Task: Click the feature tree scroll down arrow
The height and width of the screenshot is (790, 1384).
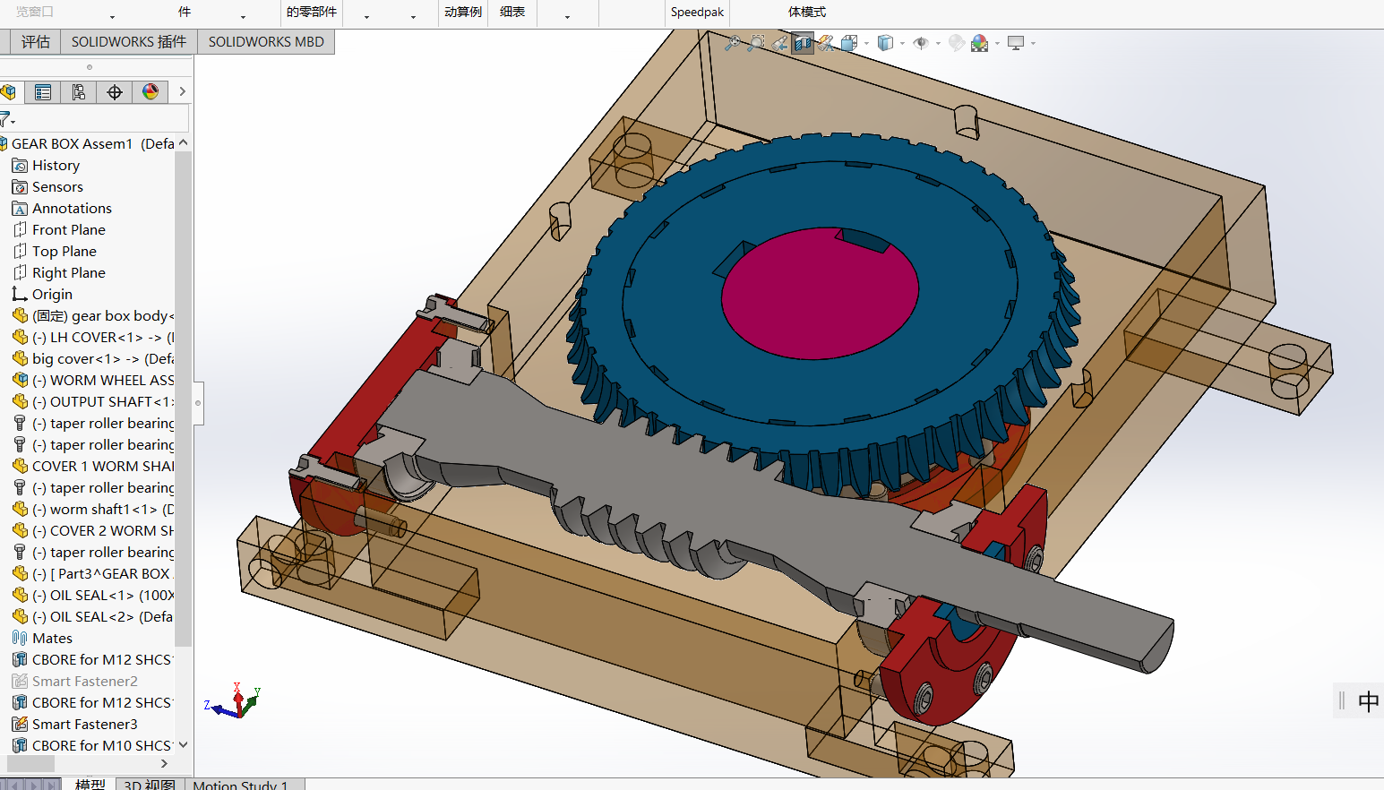Action: pos(184,744)
